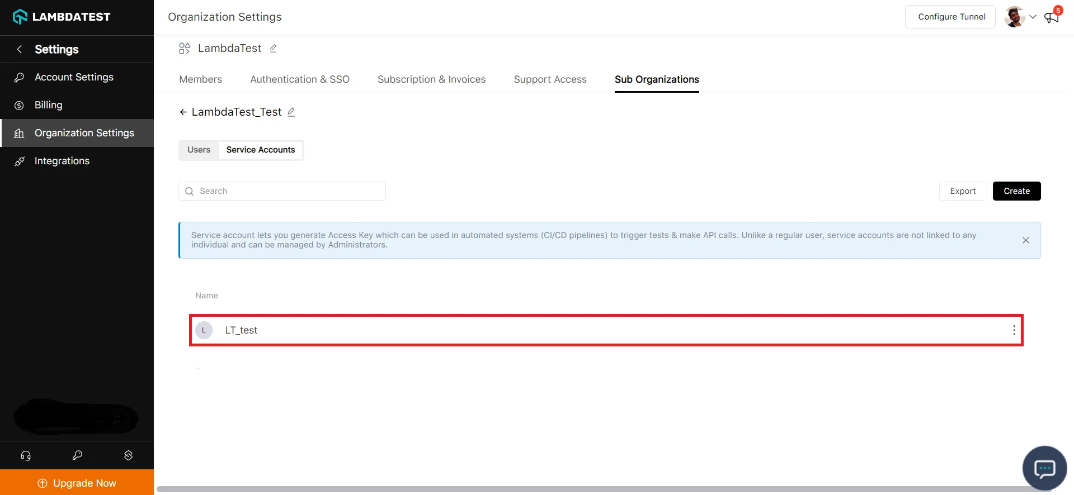This screenshot has height=495, width=1074.
Task: Open the chat widget bubble
Action: pos(1044,468)
